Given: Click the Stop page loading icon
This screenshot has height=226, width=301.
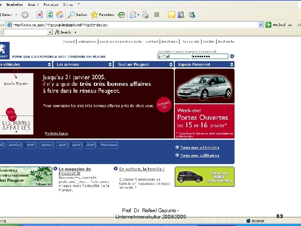Looking at the screenshot, I should coord(40,15).
